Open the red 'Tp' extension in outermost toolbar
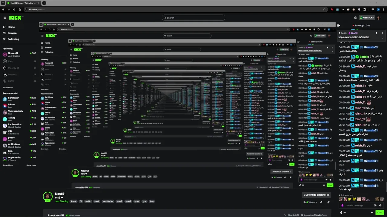The width and height of the screenshot is (387, 217). coord(332,9)
